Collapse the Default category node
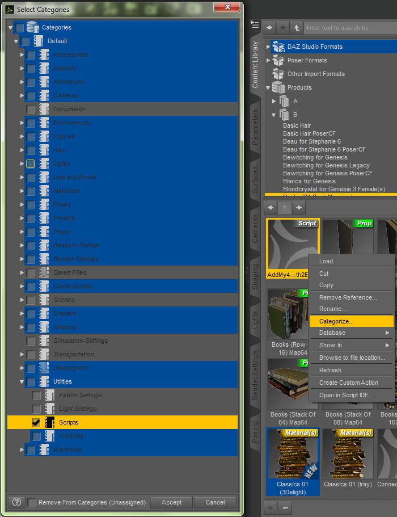This screenshot has height=517, width=397. click(x=16, y=41)
